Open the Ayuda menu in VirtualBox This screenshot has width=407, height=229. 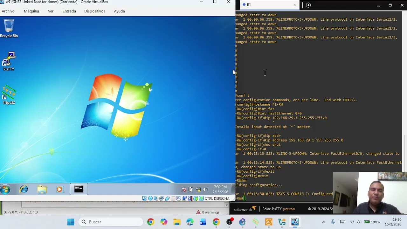120,11
